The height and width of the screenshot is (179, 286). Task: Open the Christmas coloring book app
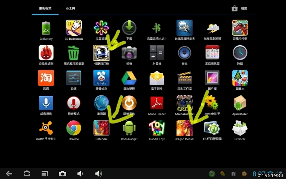[240, 78]
